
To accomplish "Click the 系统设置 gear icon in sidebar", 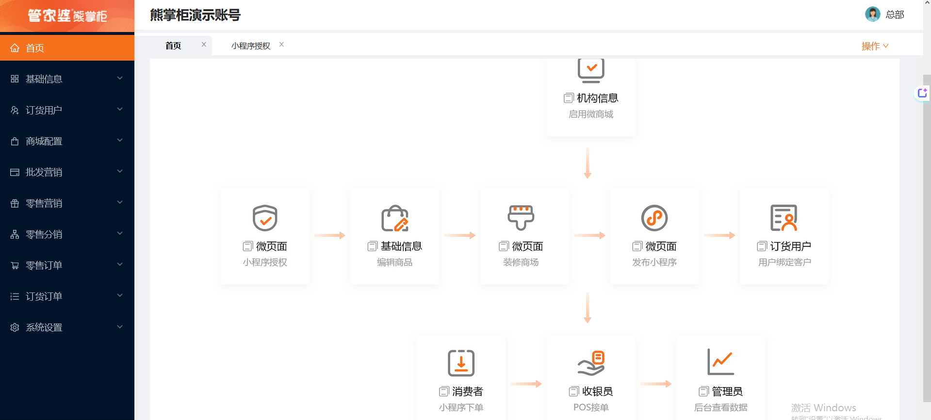I will click(x=15, y=327).
